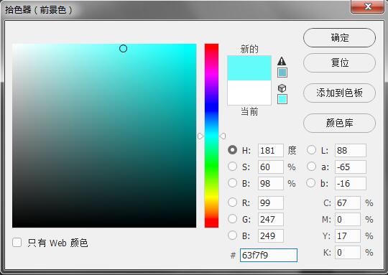The image size is (388, 275).
Task: Click the current white color preview swatch
Action: [x=249, y=93]
